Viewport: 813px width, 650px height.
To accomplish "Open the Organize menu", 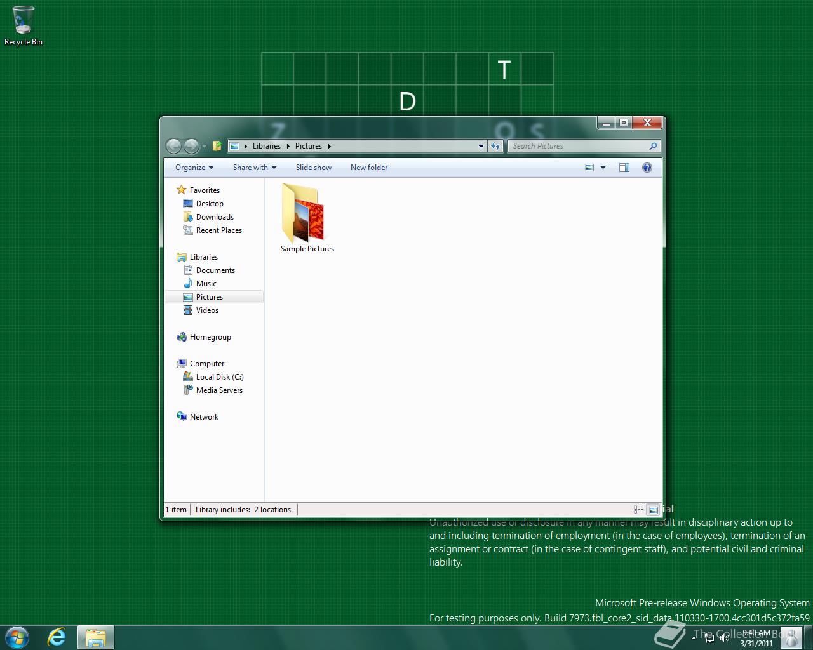I will pos(194,168).
